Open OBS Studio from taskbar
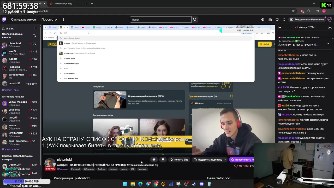This screenshot has width=334, height=188. tap(186, 184)
